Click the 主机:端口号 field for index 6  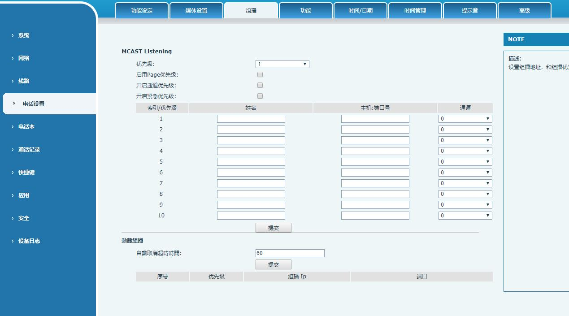pos(375,173)
